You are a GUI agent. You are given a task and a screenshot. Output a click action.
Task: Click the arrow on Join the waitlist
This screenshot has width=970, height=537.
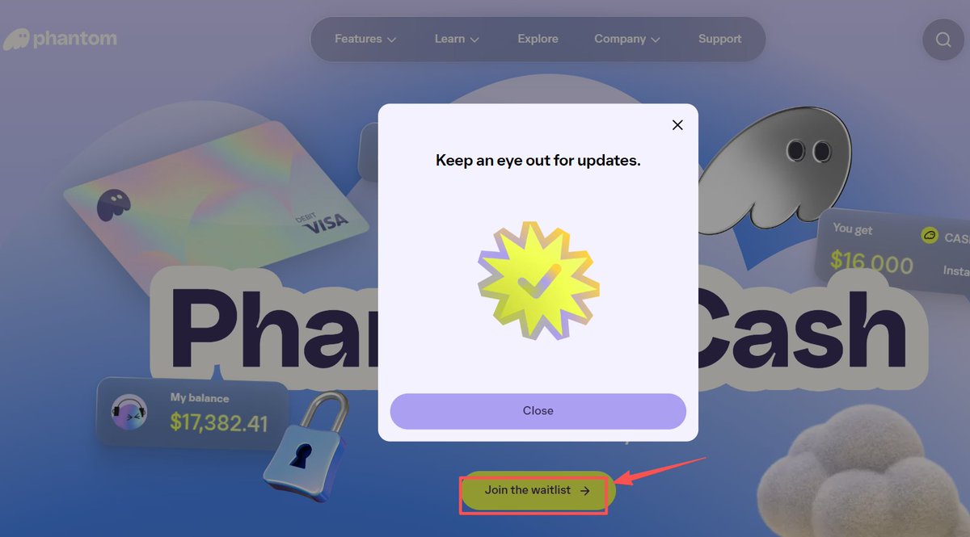tap(585, 490)
